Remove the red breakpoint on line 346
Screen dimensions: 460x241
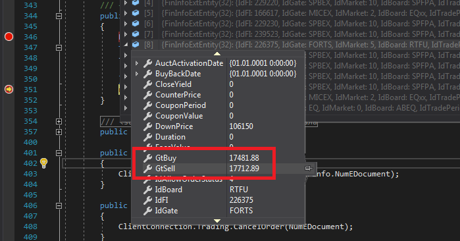pyautogui.click(x=9, y=37)
